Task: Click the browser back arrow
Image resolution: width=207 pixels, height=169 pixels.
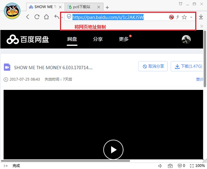Action: pyautogui.click(x=28, y=17)
